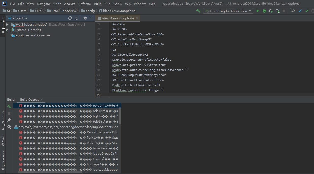The image size is (314, 174).
Task: Start debugging with the bug icon
Action: point(264,11)
